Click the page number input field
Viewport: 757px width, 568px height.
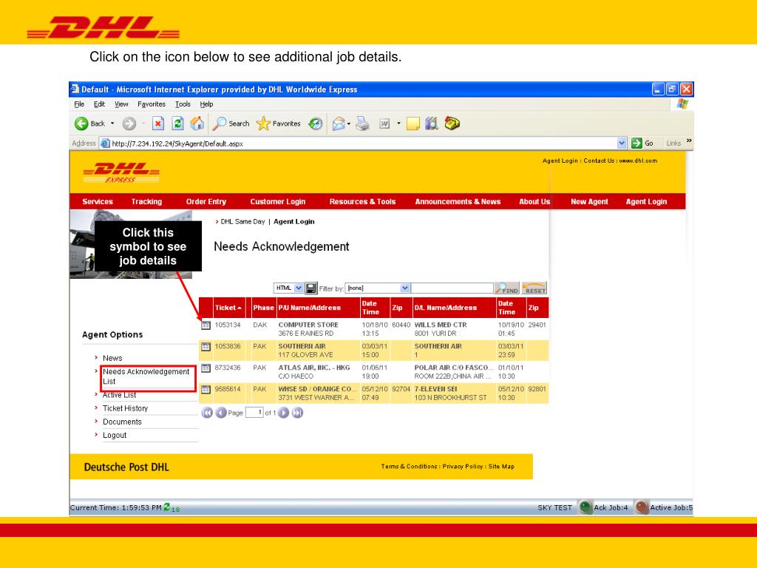(254, 413)
